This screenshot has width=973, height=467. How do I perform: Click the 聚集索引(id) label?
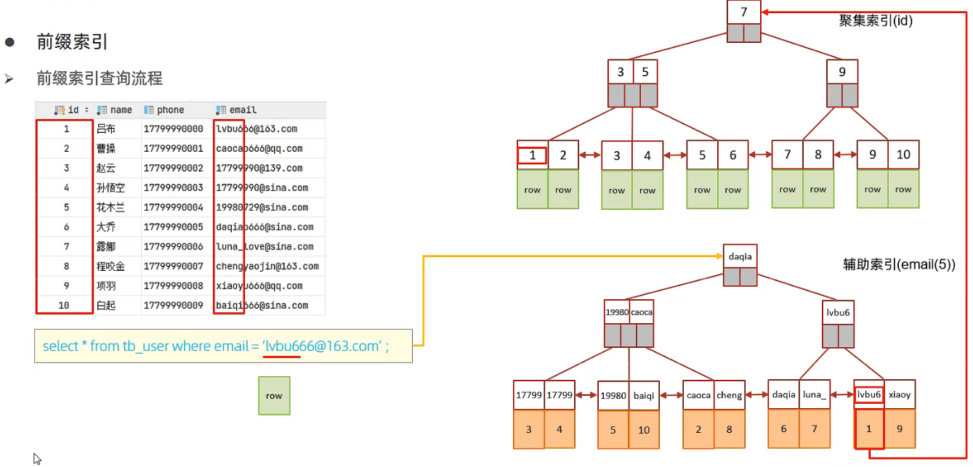(x=876, y=21)
